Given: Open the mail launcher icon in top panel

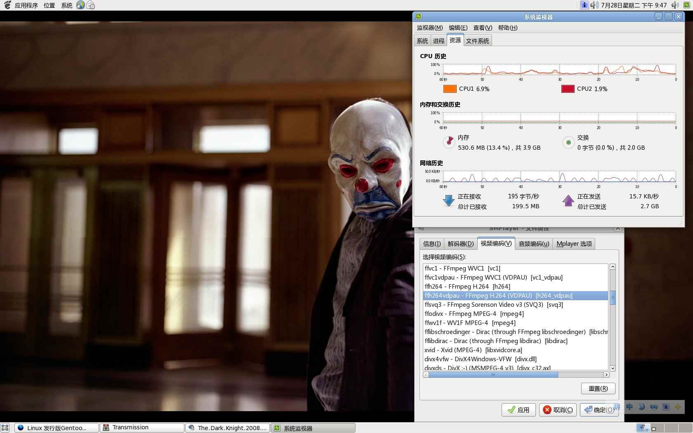Looking at the screenshot, I should click(x=91, y=5).
